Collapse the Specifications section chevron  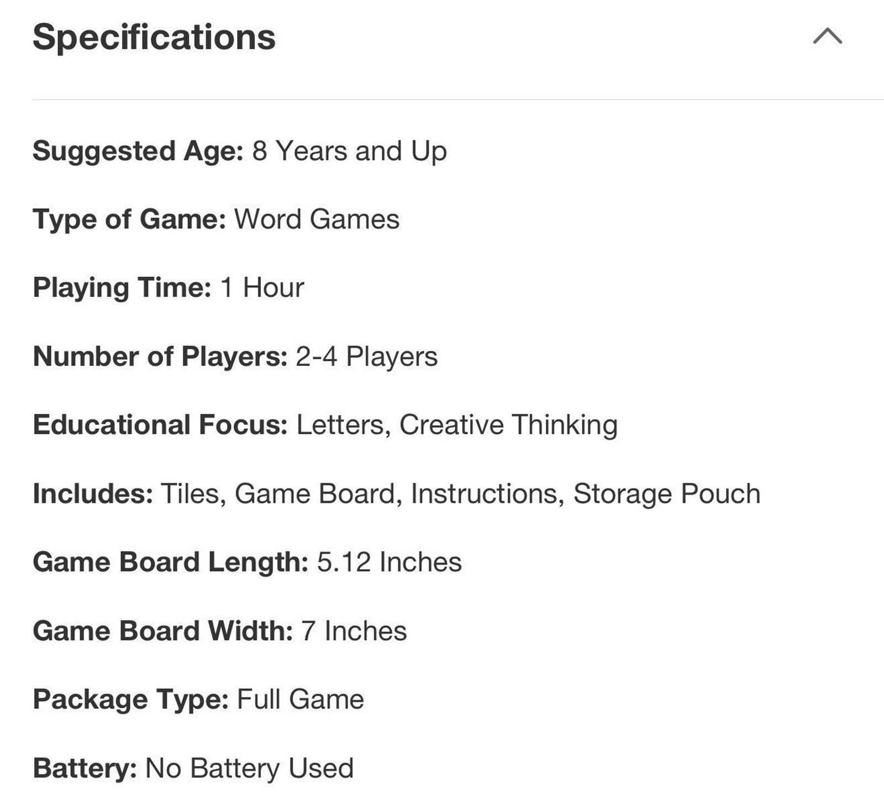[827, 36]
